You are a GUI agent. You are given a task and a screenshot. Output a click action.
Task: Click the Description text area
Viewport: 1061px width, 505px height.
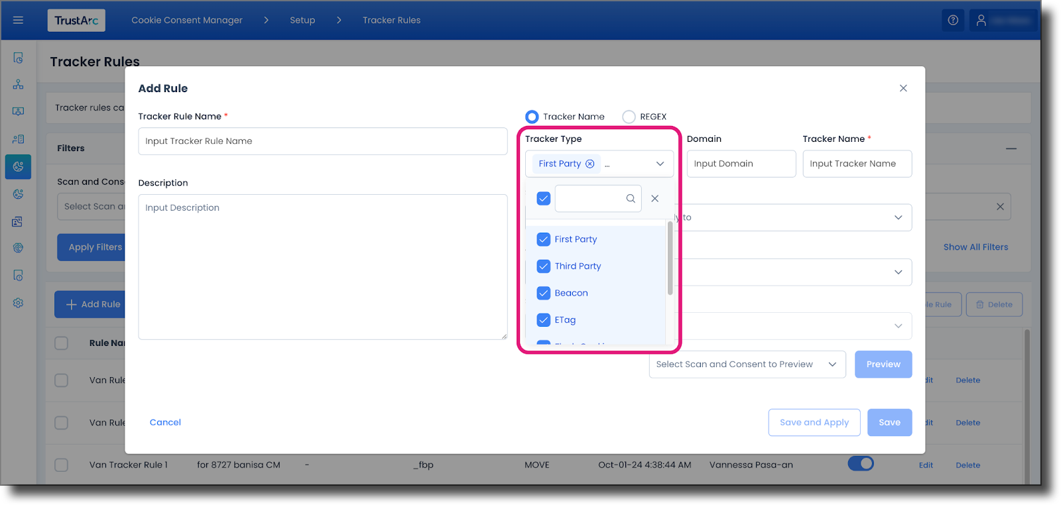pyautogui.click(x=323, y=267)
